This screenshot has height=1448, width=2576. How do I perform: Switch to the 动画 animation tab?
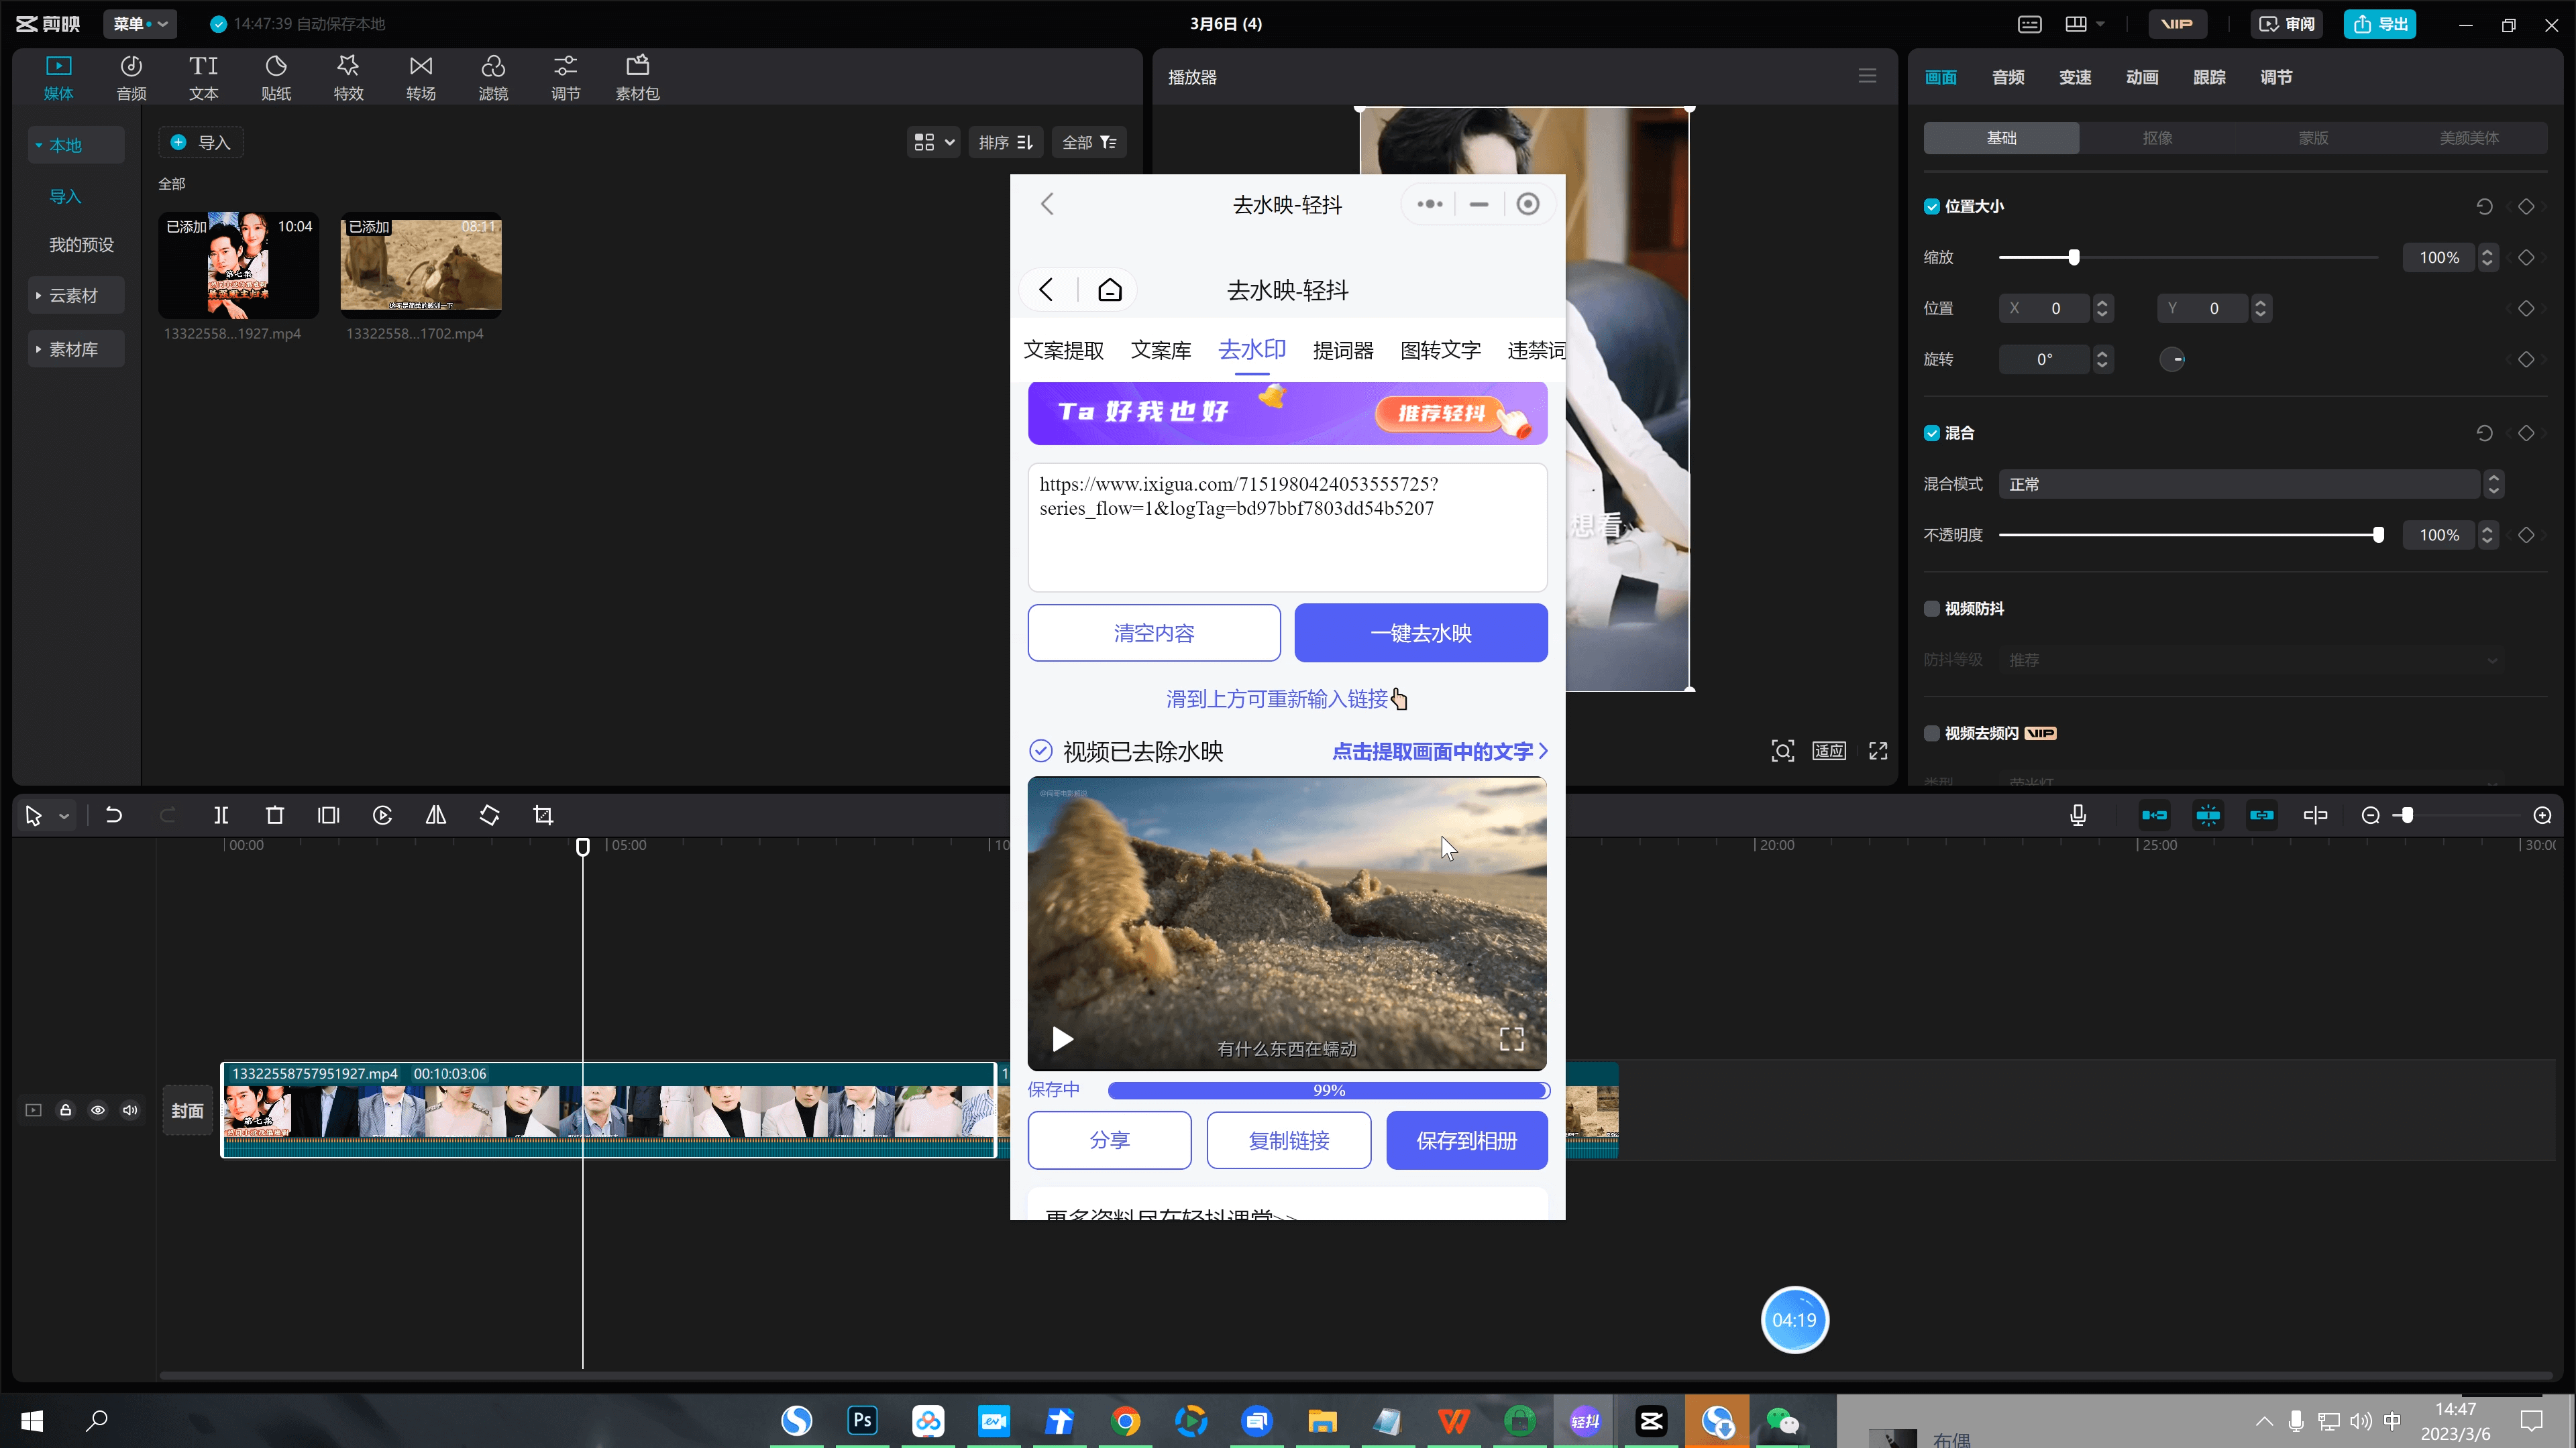2142,77
